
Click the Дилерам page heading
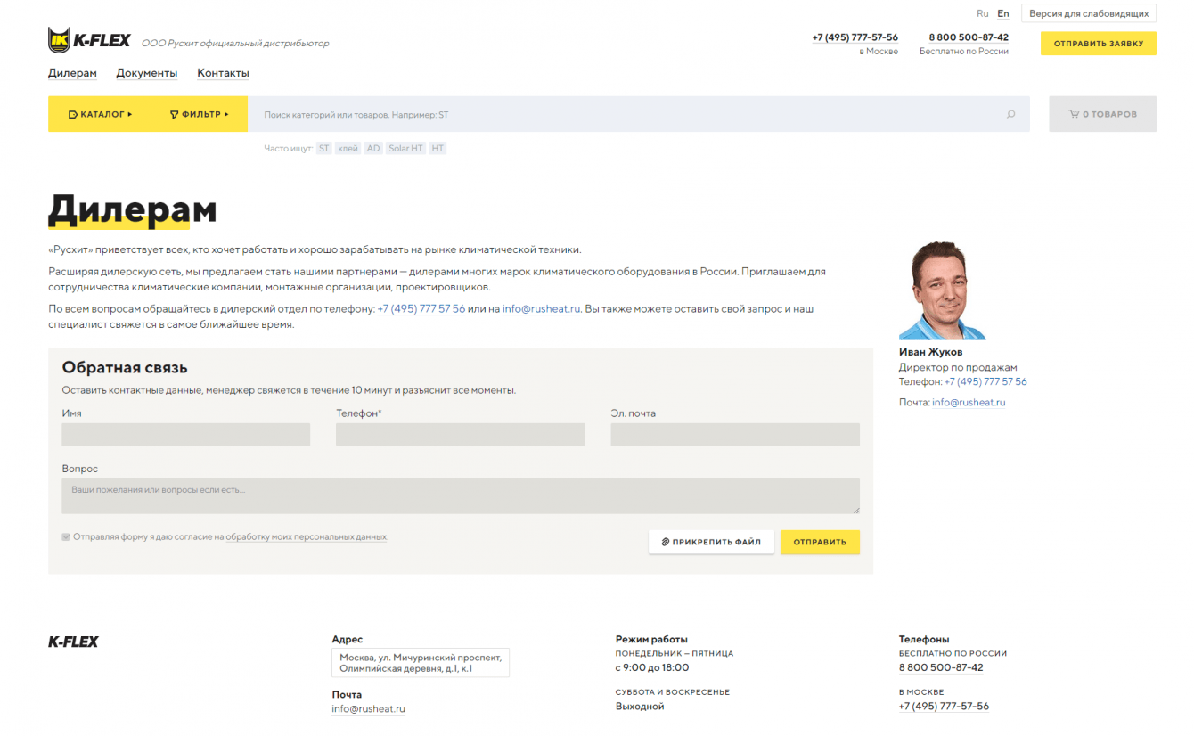pos(133,209)
